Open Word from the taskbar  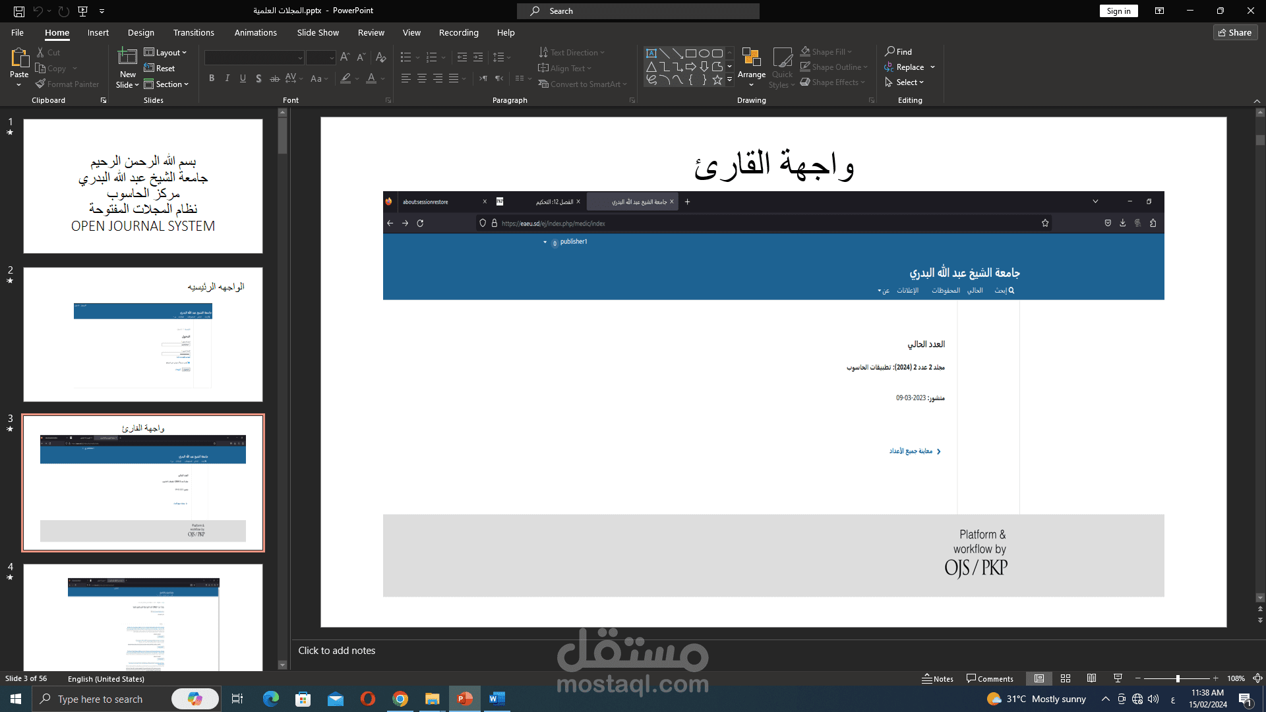coord(497,699)
